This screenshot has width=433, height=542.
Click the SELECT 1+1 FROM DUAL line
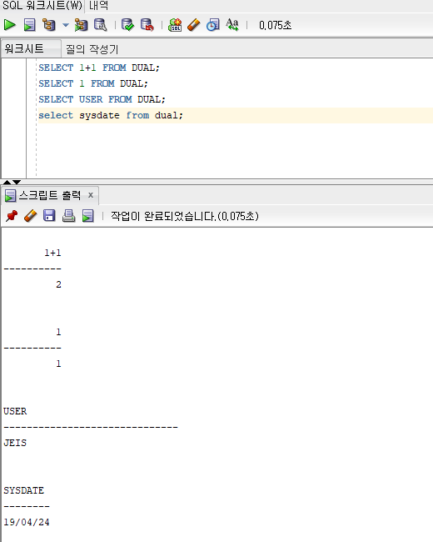(99, 68)
